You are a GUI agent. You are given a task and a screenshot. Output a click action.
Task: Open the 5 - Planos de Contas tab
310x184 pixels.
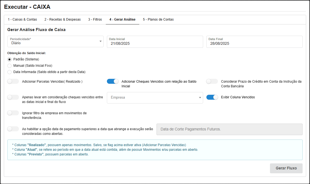pyautogui.click(x=158, y=19)
